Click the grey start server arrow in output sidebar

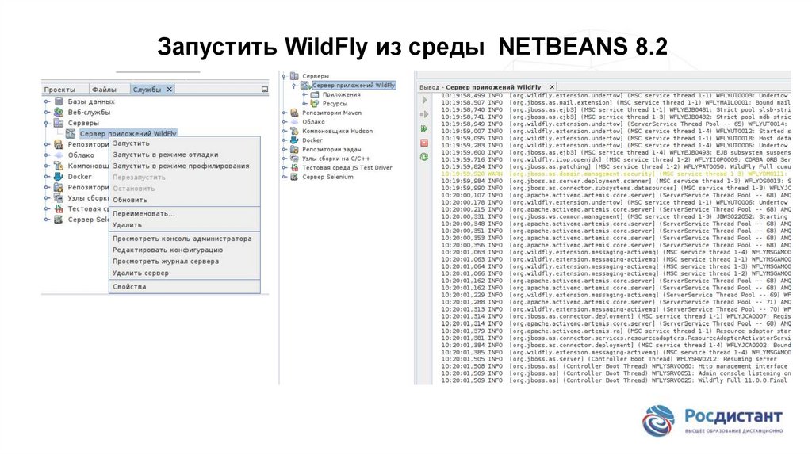[x=425, y=100]
